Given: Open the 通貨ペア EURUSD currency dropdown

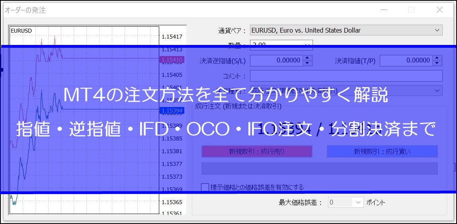Looking at the screenshot, I should [346, 30].
